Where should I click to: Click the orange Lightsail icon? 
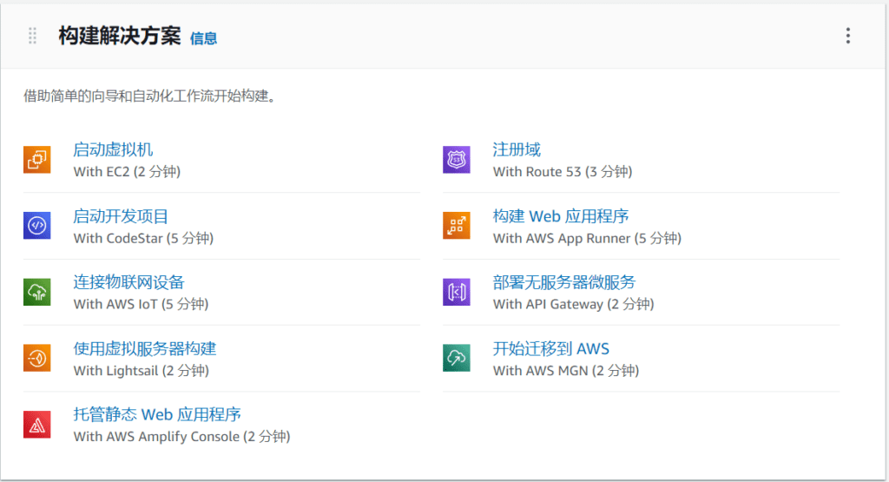[x=36, y=358]
